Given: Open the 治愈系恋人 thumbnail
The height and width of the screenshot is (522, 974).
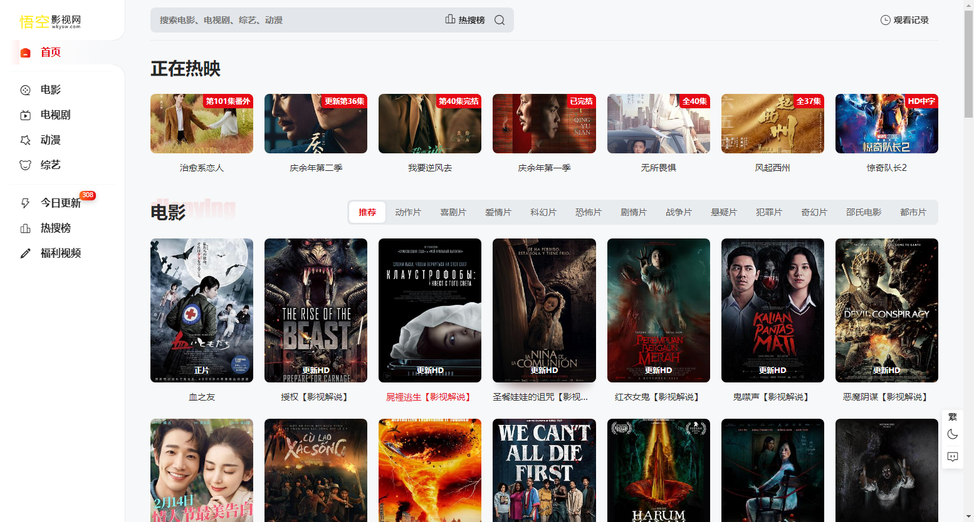Looking at the screenshot, I should pyautogui.click(x=202, y=124).
